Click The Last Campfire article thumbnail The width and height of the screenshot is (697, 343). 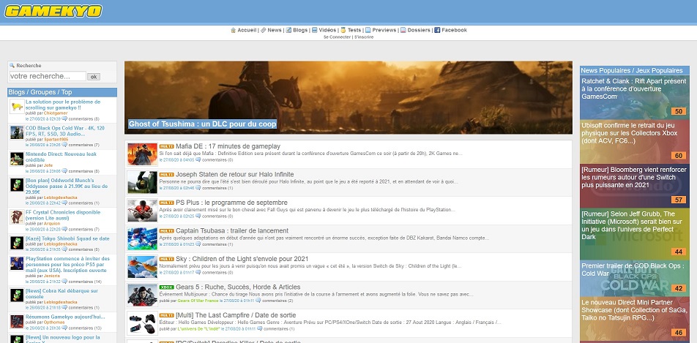click(142, 323)
